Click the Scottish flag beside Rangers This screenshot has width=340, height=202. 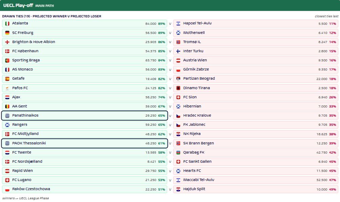pyautogui.click(x=7, y=125)
